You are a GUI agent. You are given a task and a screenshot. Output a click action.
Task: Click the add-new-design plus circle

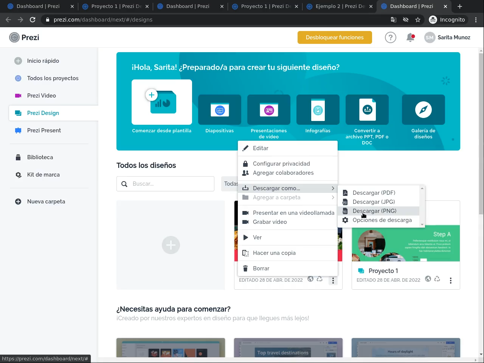(171, 245)
